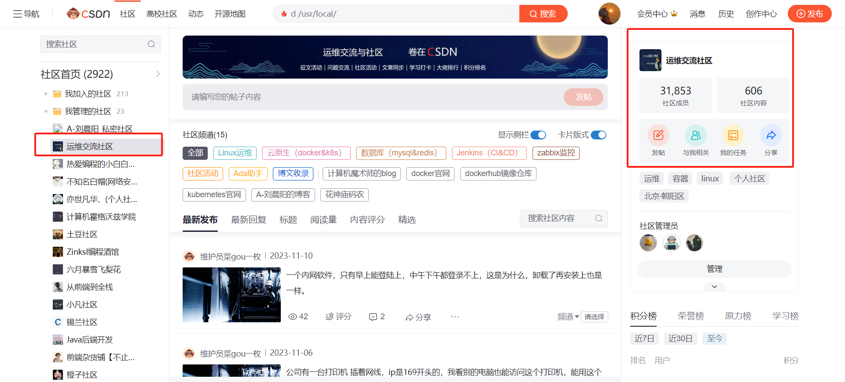This screenshot has height=382, width=845.
Task: Open the dockerhub镜像仓库 link
Action: point(498,173)
